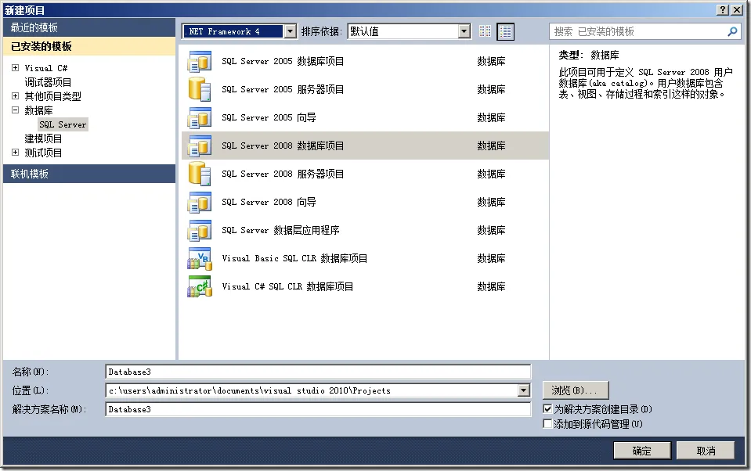The height and width of the screenshot is (471, 751).
Task: Click the 位置 path text field
Action: (312, 390)
